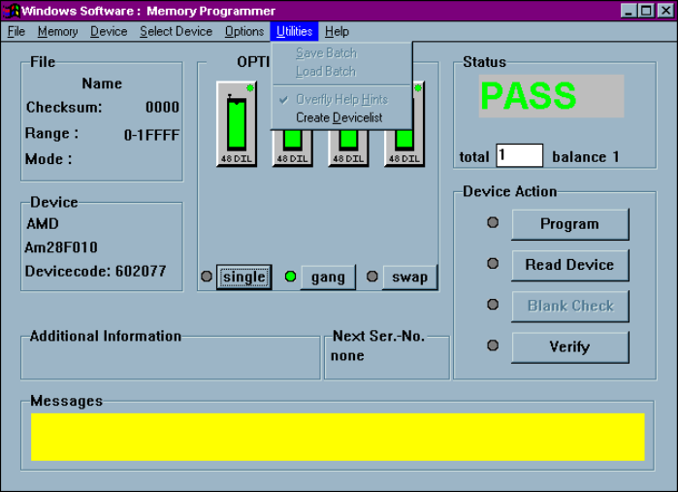Image resolution: width=678 pixels, height=492 pixels.
Task: Toggle Overfly Help Hints menu entry
Action: (341, 100)
